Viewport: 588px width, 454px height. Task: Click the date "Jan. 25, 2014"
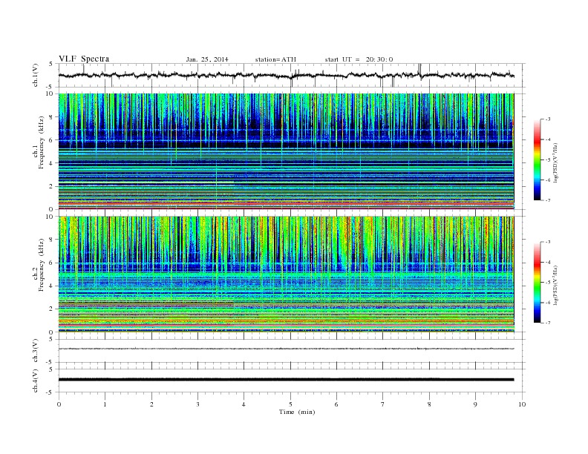tap(207, 59)
